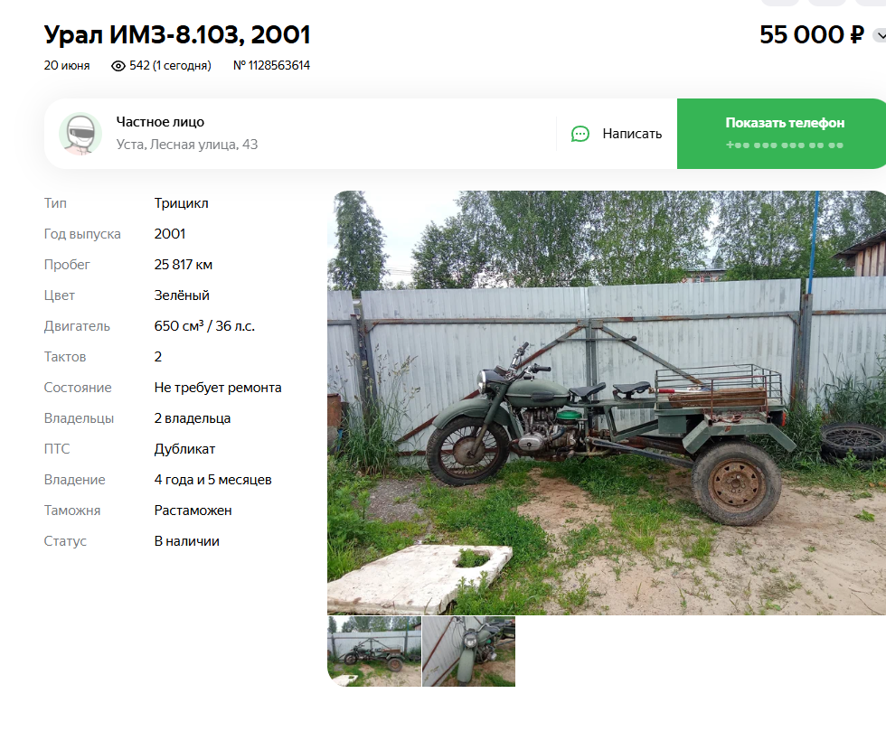Expand the price history chevron
This screenshot has width=886, height=731.
(x=880, y=35)
